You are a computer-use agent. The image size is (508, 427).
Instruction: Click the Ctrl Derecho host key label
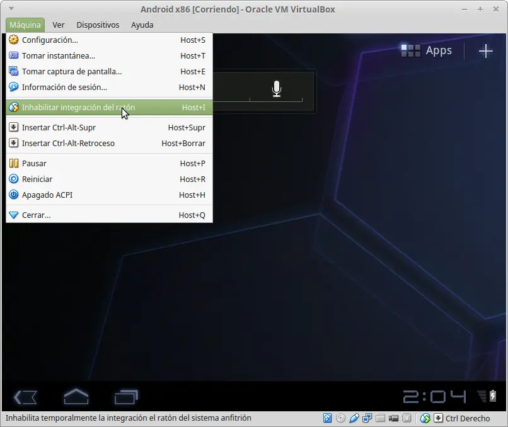point(468,419)
